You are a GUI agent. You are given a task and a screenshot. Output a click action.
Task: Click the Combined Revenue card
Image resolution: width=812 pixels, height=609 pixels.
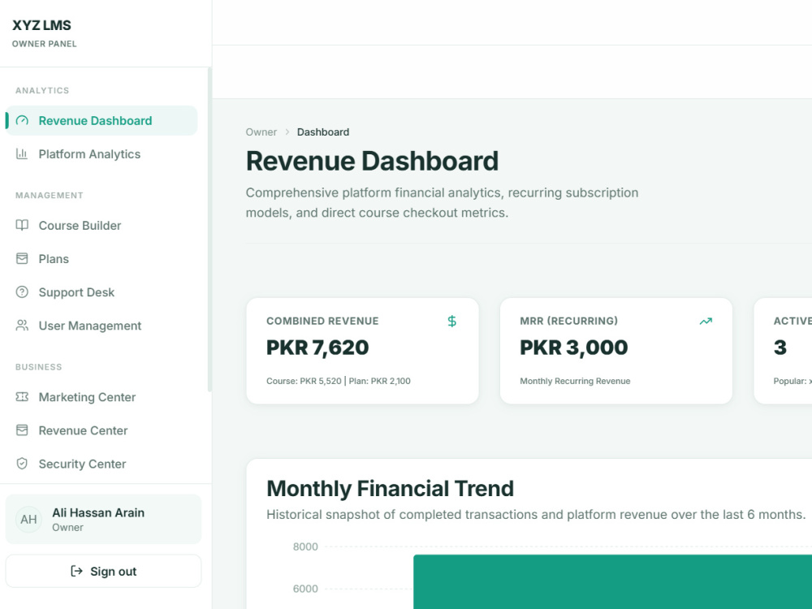(x=362, y=351)
